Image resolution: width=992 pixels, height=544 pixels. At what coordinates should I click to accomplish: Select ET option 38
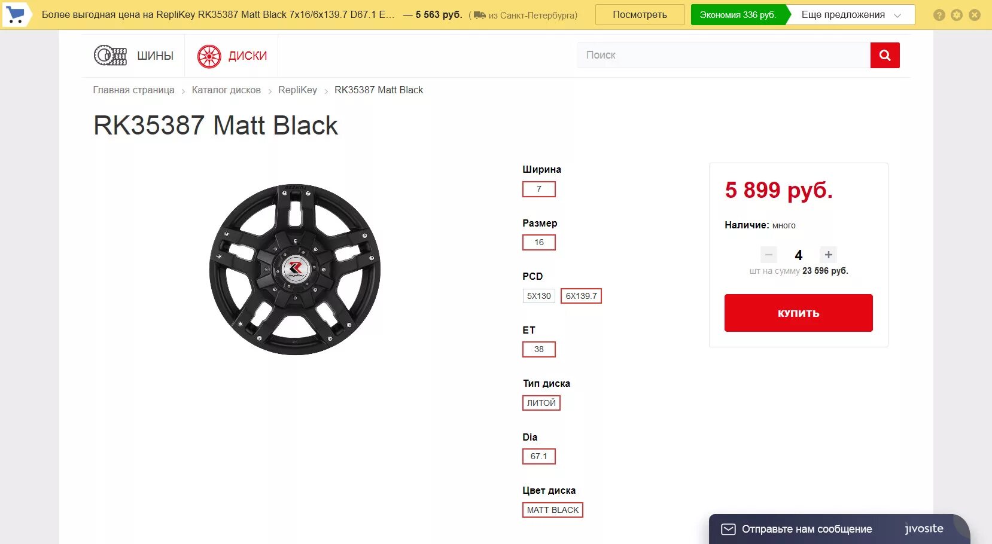pos(539,349)
